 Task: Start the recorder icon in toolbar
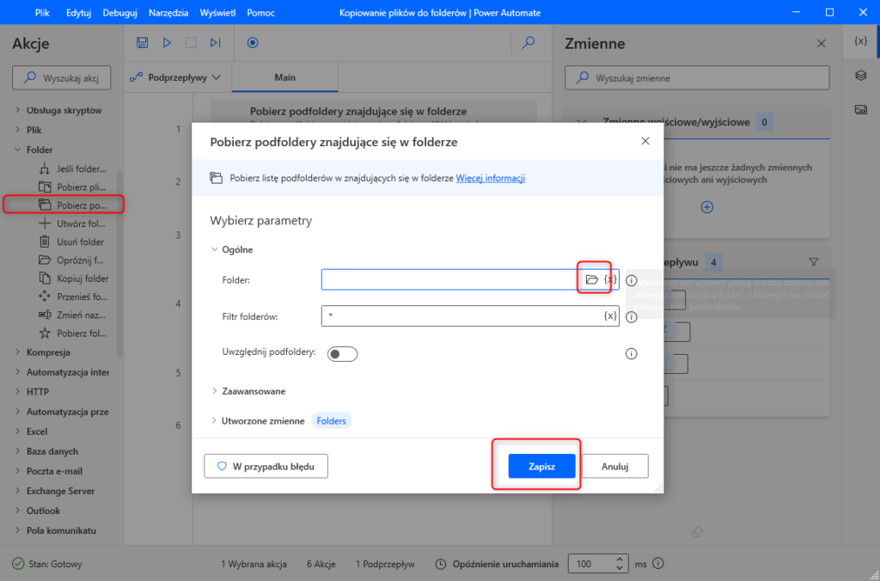[253, 42]
